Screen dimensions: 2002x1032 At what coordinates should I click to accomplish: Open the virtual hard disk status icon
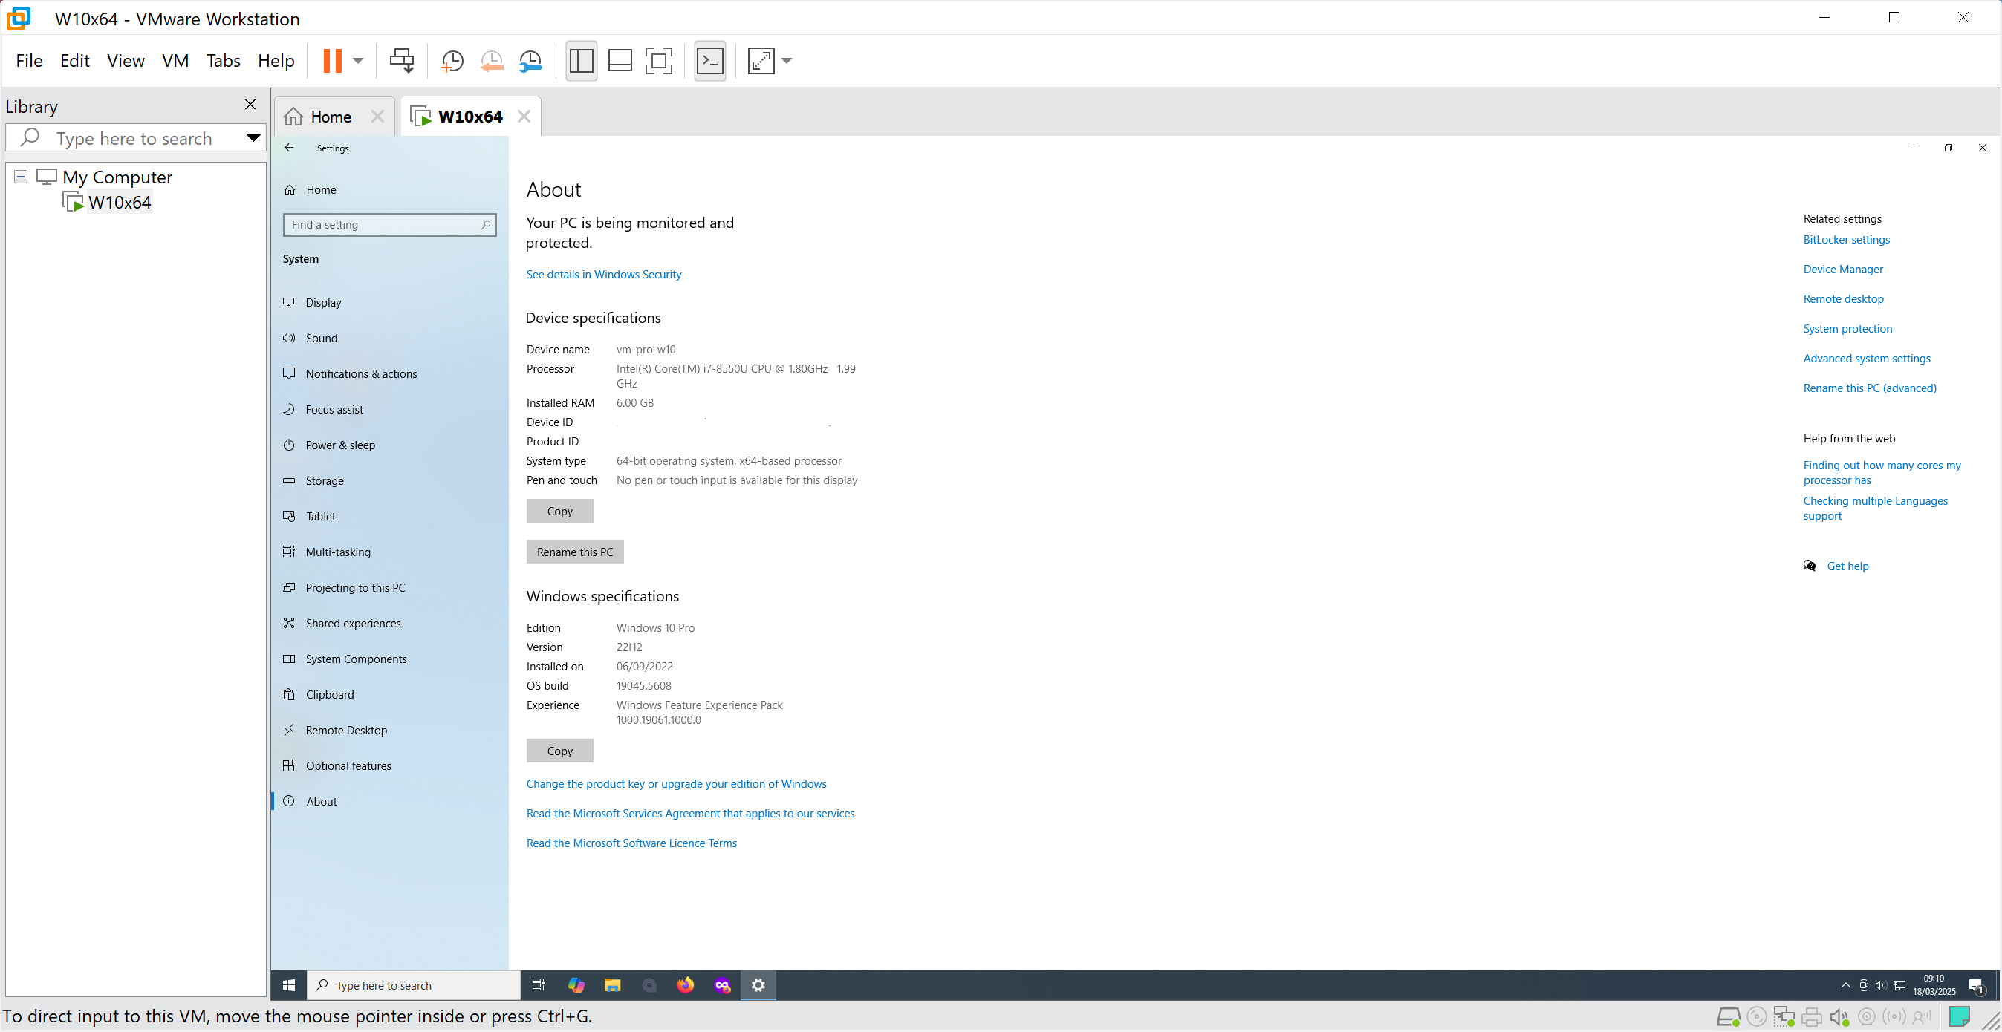pyautogui.click(x=1730, y=1016)
